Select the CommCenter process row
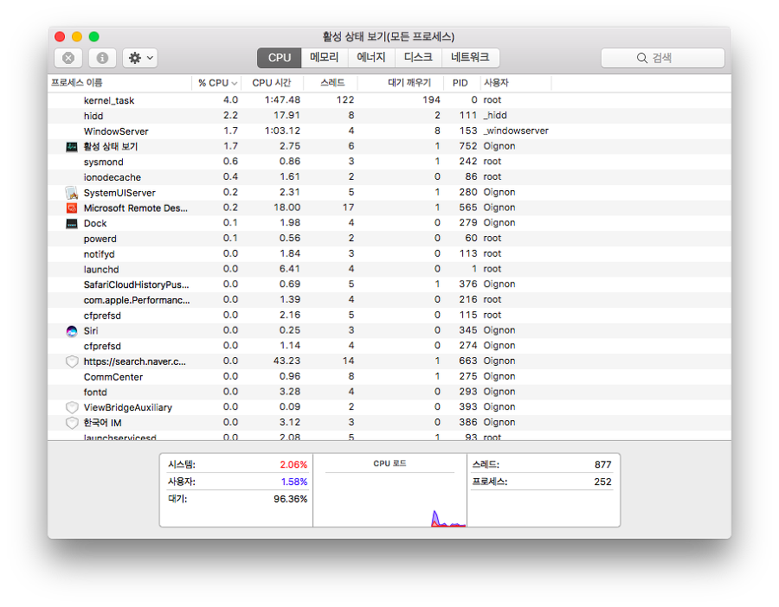 tap(389, 377)
